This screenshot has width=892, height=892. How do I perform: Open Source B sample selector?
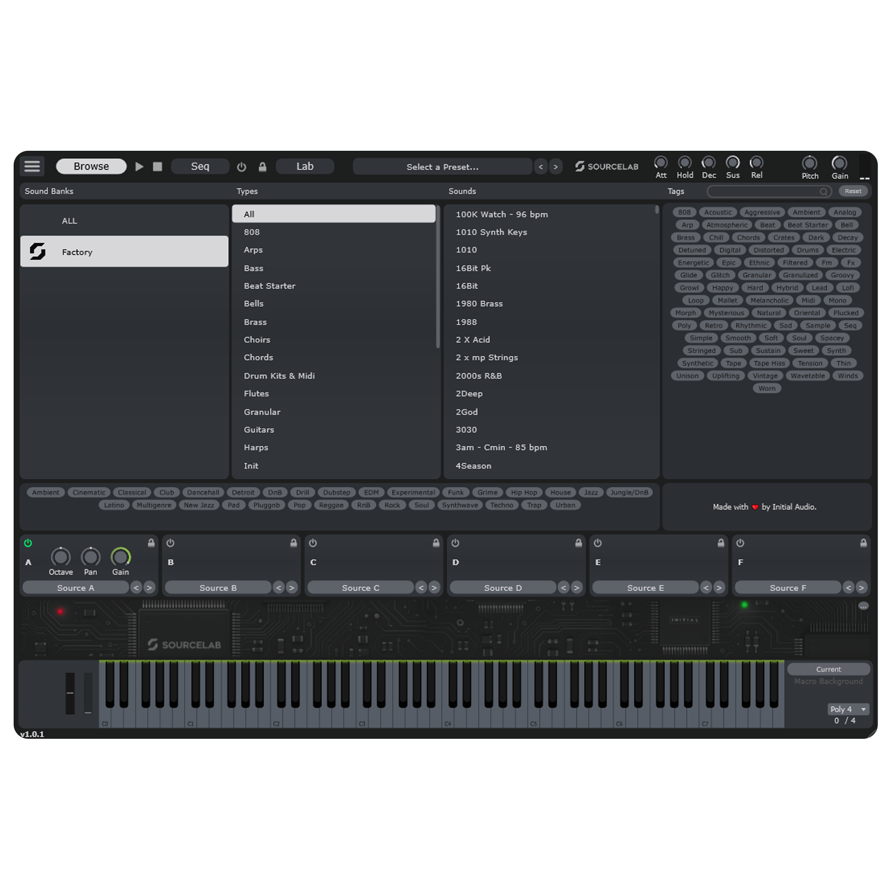tap(218, 588)
